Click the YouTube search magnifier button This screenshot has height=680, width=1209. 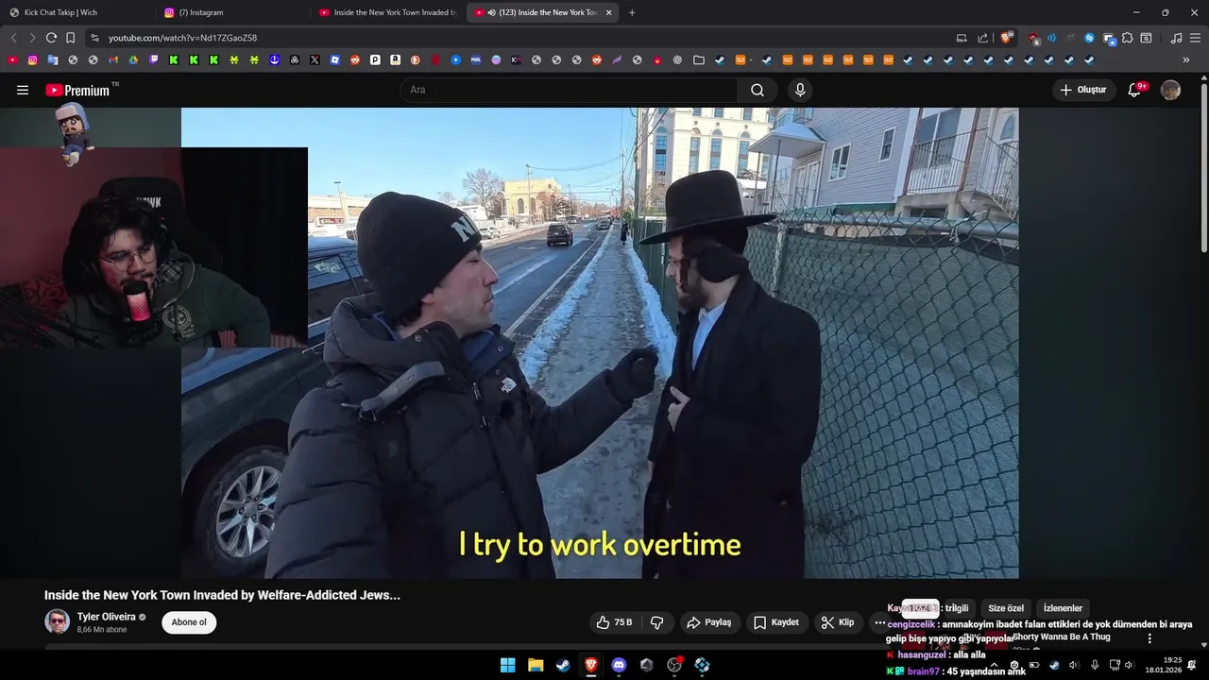[758, 90]
